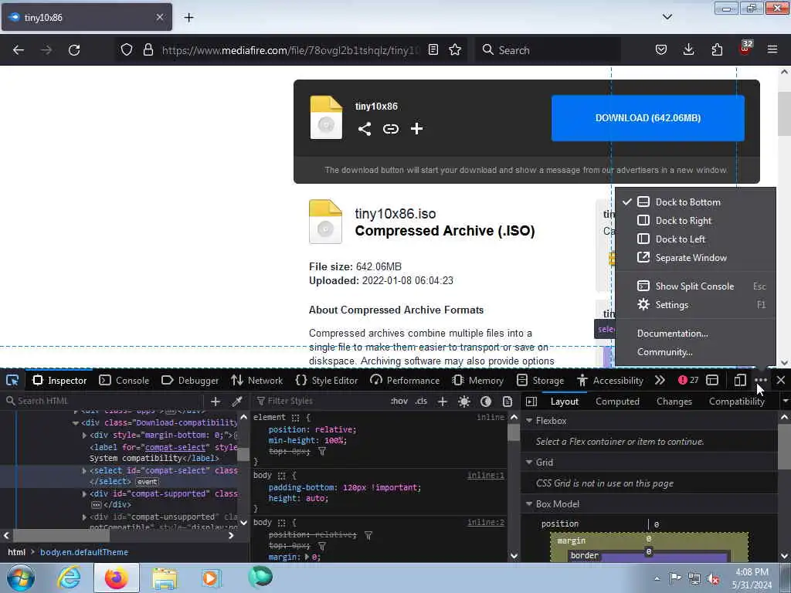Image resolution: width=791 pixels, height=593 pixels.
Task: Toggle print media simulation page icon
Action: click(508, 402)
